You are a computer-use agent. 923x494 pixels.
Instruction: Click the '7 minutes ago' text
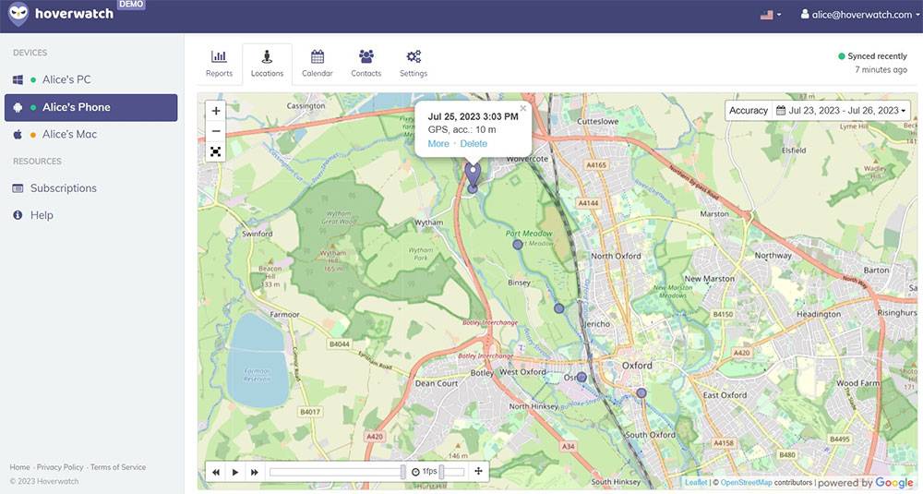tap(881, 69)
